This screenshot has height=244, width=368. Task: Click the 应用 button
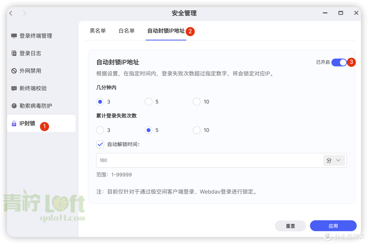click(x=333, y=226)
